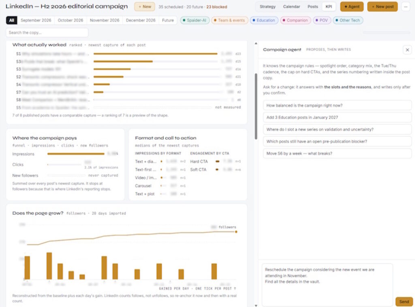The height and width of the screenshot is (307, 415).
Task: Create a post with New post button
Action: pos(383,6)
